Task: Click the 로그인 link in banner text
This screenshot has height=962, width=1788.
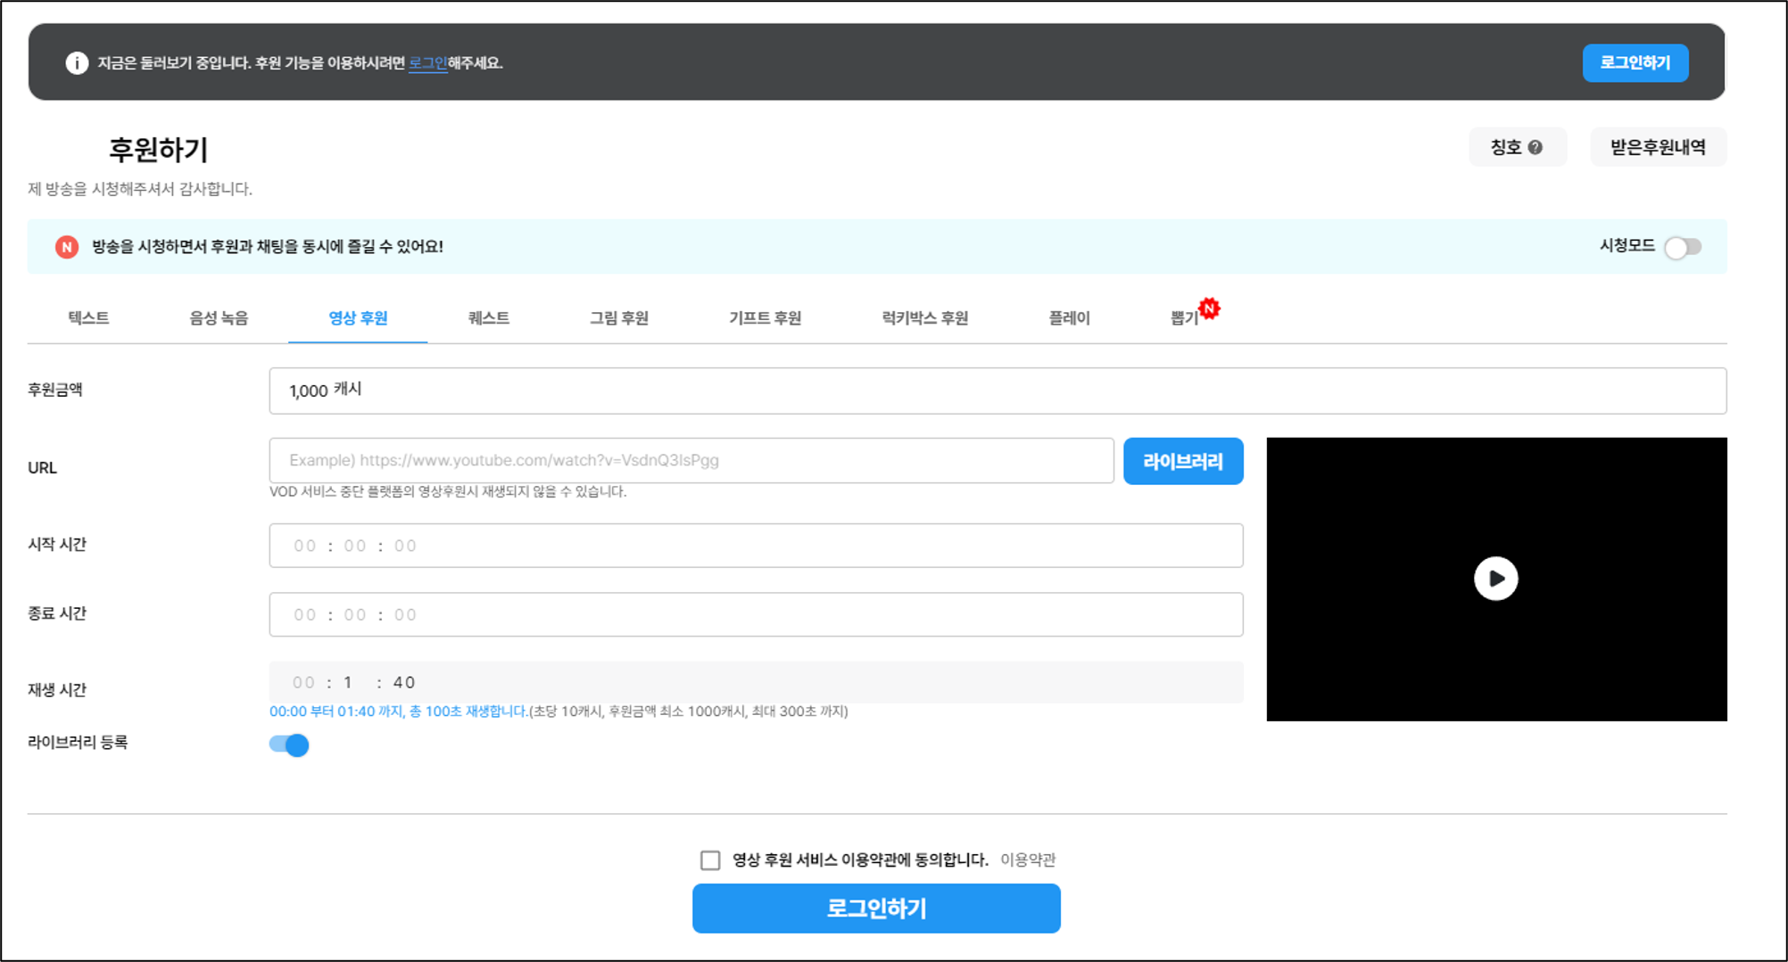Action: point(427,63)
